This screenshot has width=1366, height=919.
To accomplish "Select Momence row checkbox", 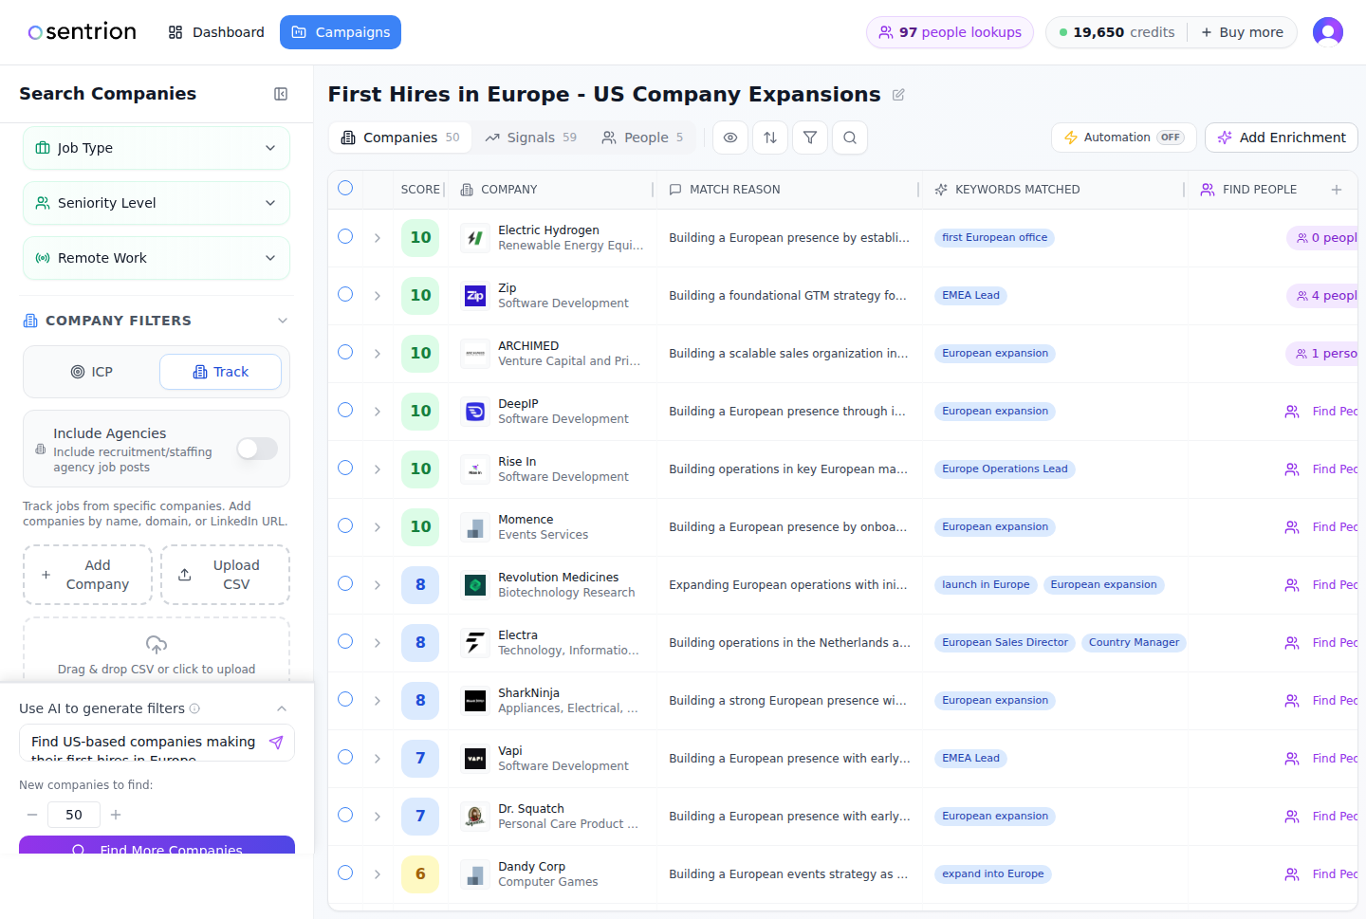I will [345, 525].
